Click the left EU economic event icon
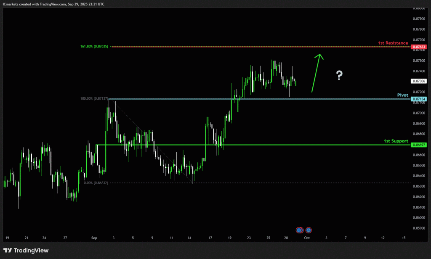 [299, 230]
